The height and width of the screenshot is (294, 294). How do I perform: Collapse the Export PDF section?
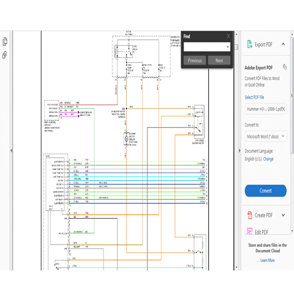(283, 44)
